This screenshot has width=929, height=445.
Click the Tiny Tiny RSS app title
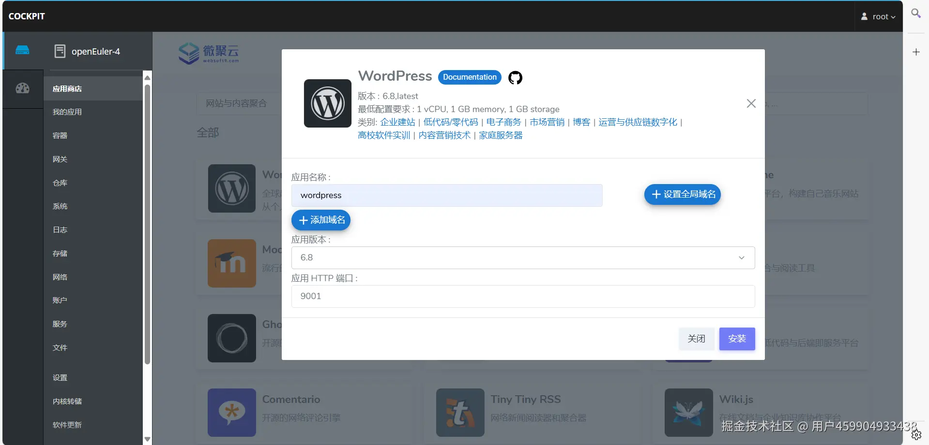pos(526,400)
